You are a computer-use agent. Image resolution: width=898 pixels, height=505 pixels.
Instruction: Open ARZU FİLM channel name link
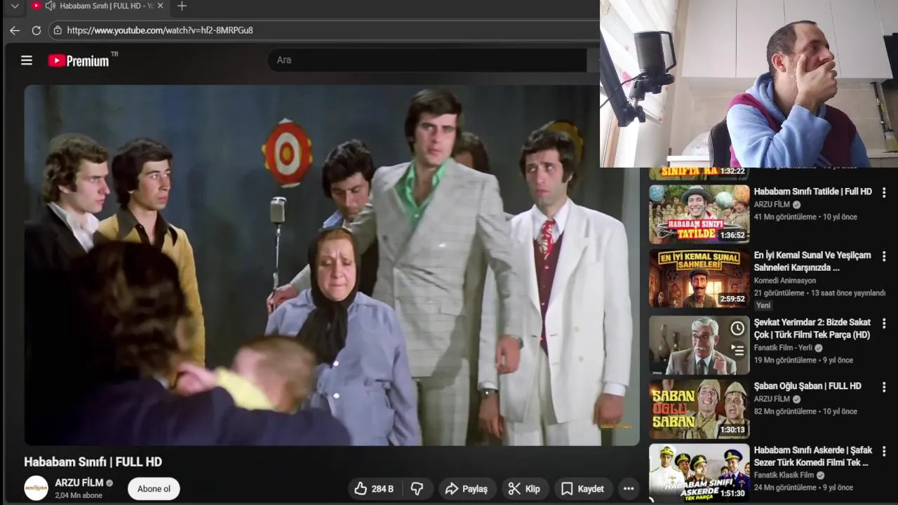click(x=79, y=483)
